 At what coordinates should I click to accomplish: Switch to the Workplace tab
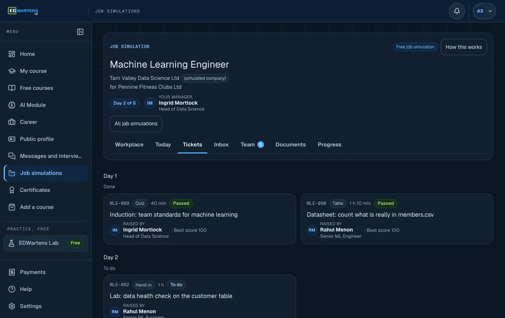tap(129, 145)
